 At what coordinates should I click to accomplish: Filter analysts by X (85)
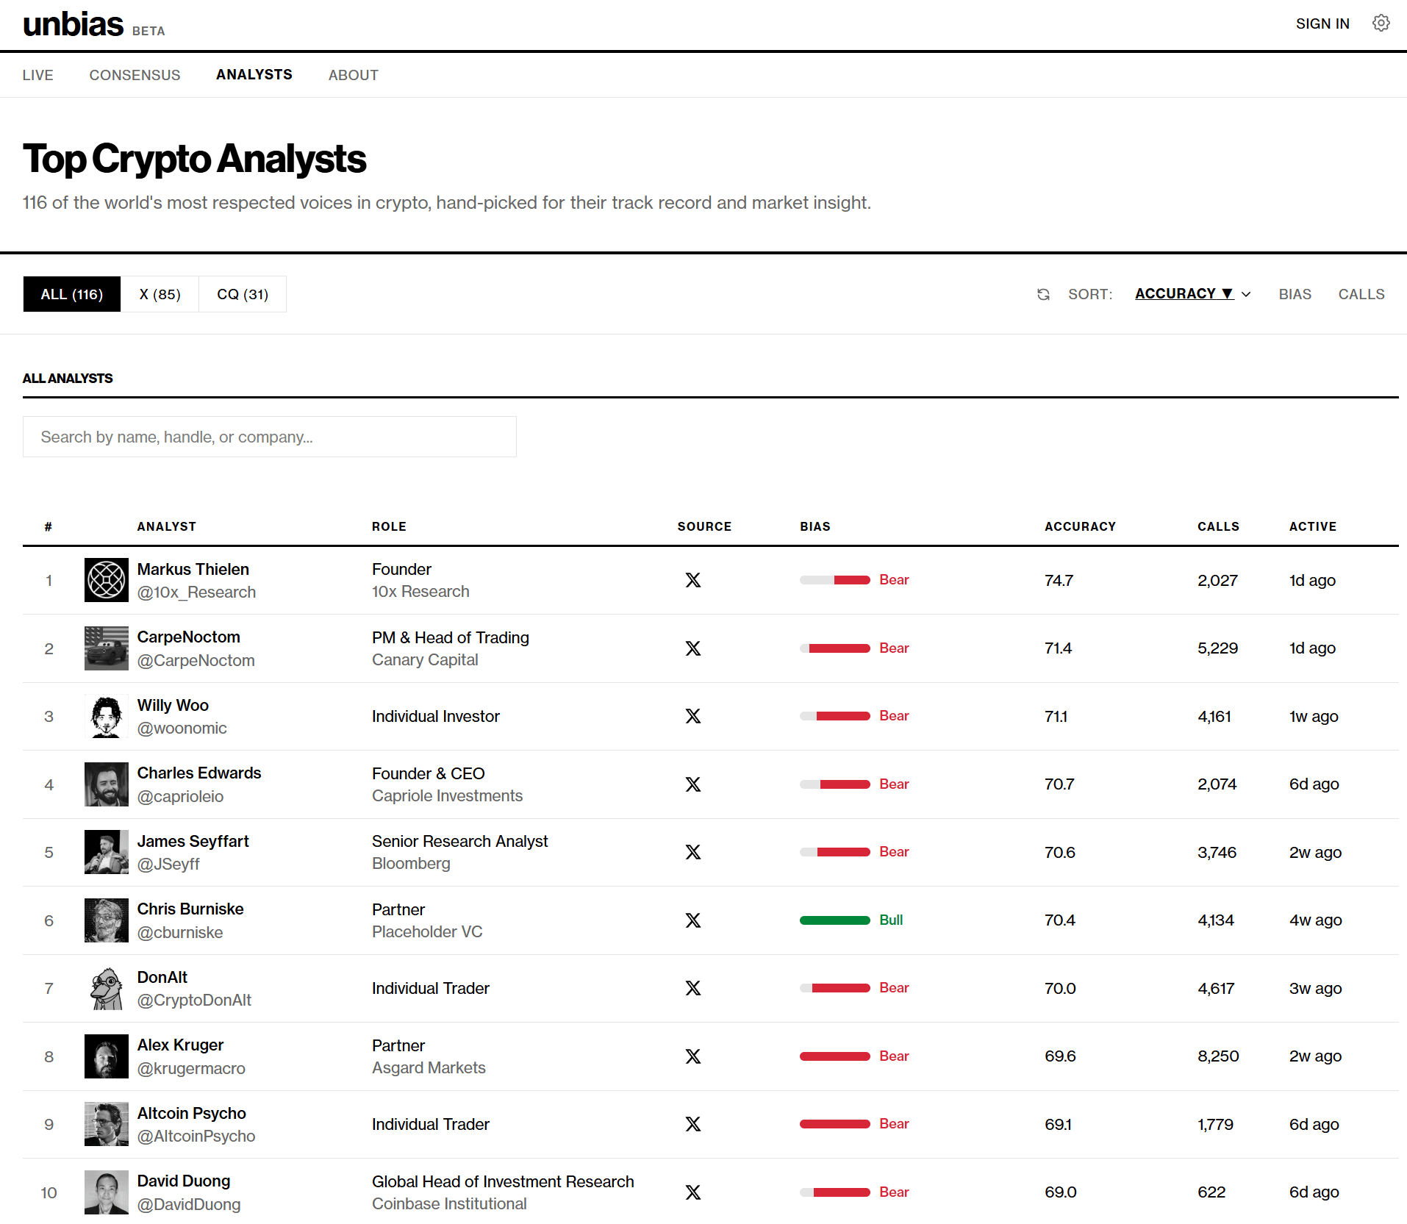click(x=160, y=294)
